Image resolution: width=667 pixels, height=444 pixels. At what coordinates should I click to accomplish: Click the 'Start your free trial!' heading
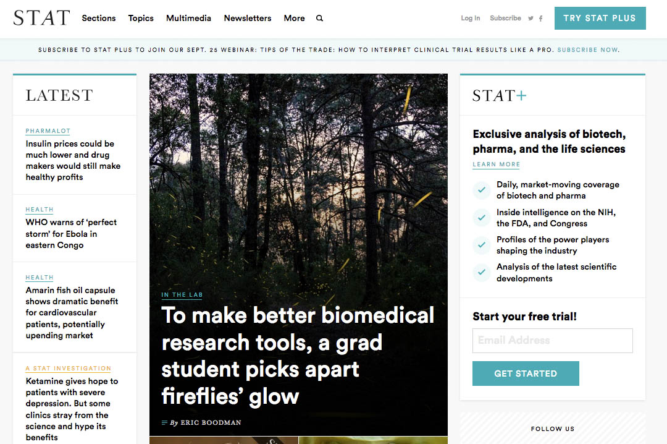click(x=524, y=317)
